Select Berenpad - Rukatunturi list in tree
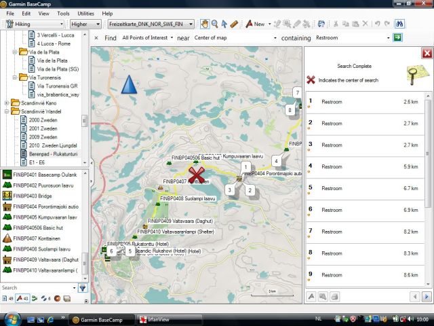 click(x=52, y=154)
